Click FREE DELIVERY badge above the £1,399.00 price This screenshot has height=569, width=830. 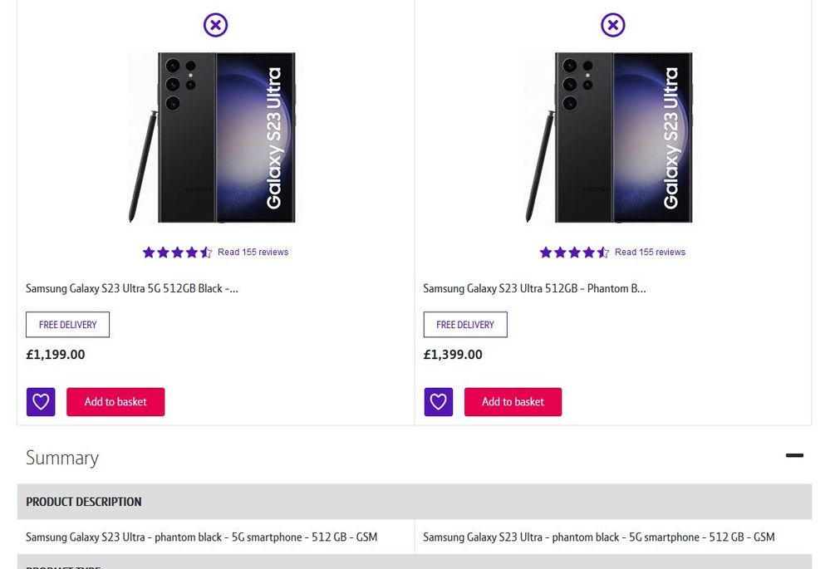(465, 325)
